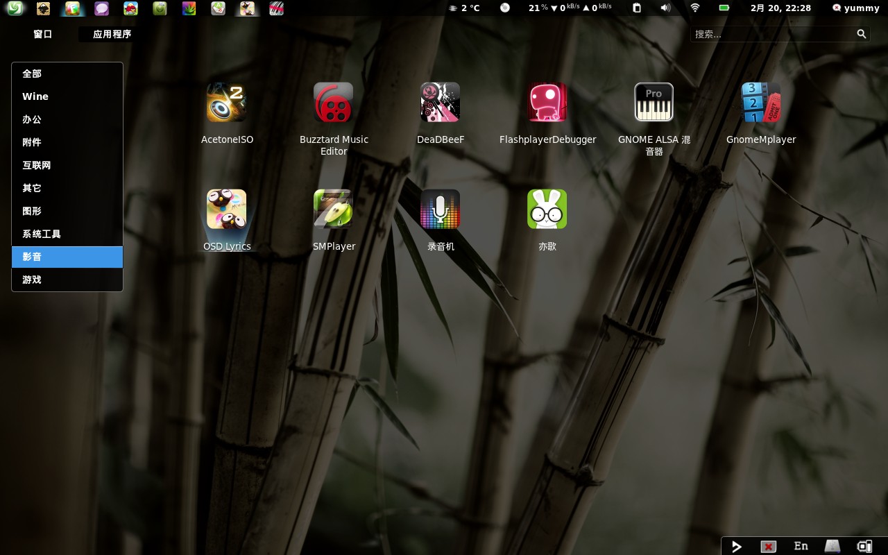Switch the En input method indicator
Screen dimensions: 888x555
tap(801, 546)
